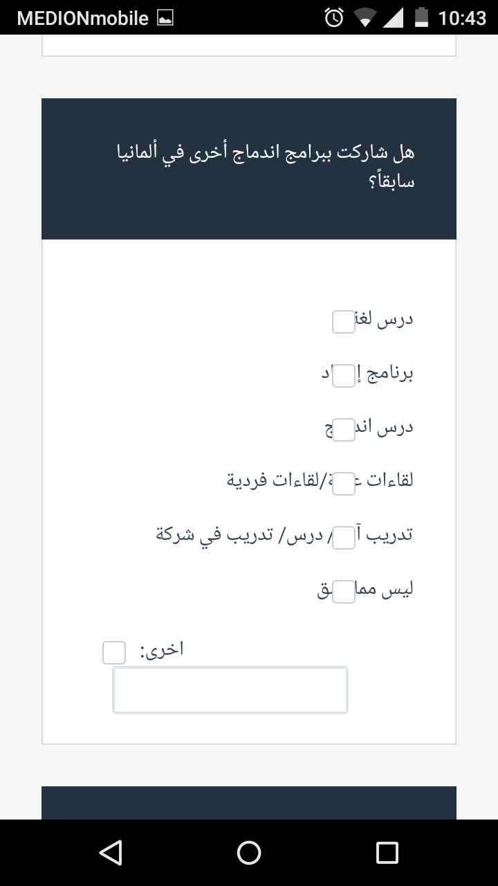Tap the Wi-Fi signal status icon

365,18
